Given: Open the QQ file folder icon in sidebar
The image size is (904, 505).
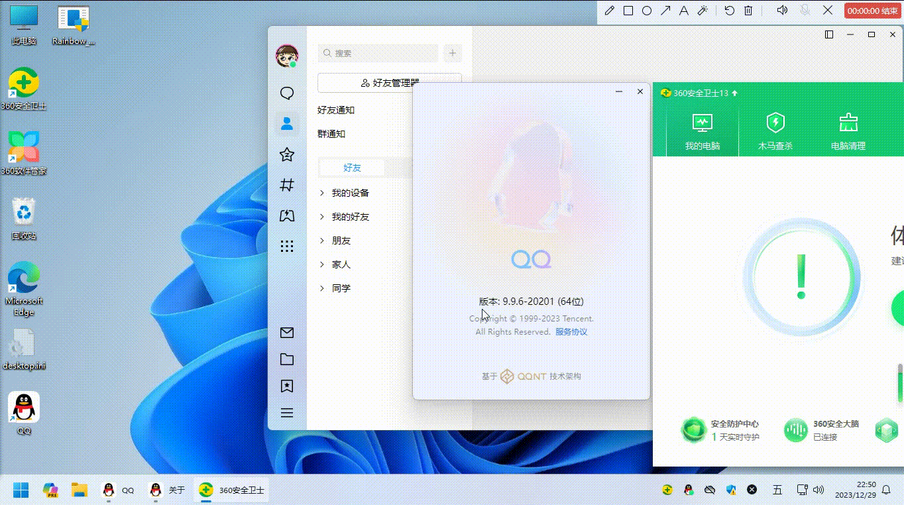Looking at the screenshot, I should 287,359.
